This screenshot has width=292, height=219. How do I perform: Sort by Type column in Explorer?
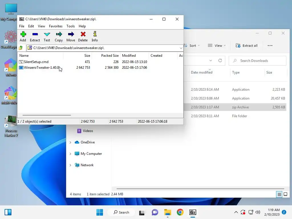pos(236,72)
